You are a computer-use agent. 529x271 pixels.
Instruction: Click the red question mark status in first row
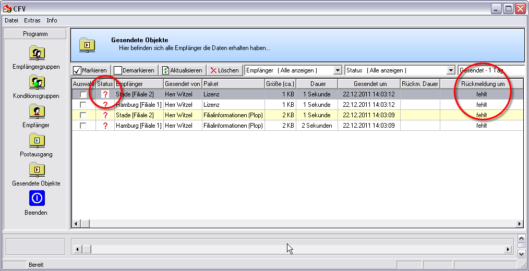[x=105, y=94]
